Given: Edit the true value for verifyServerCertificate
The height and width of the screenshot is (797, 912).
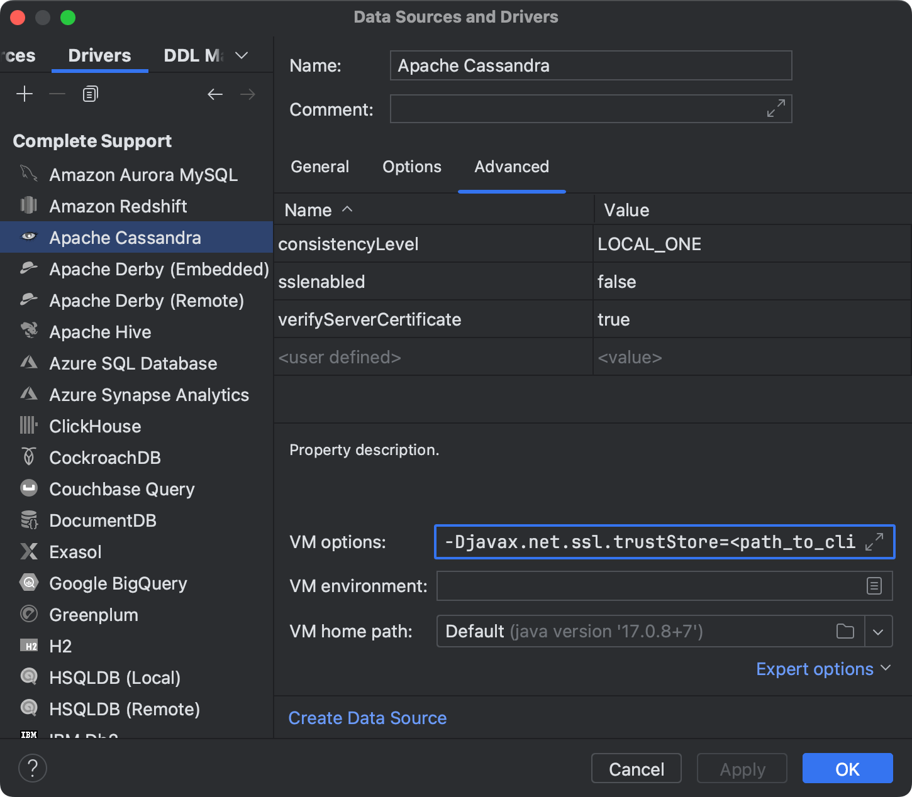Looking at the screenshot, I should (x=752, y=319).
